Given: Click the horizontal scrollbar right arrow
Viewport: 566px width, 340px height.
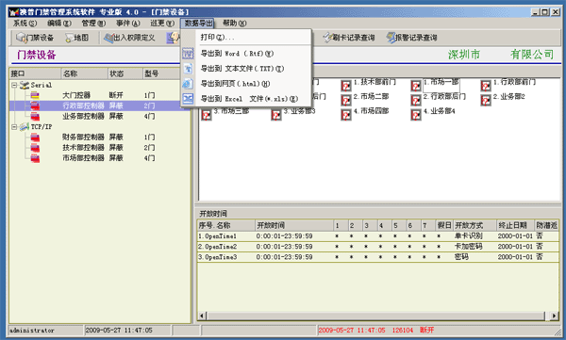Looking at the screenshot, I should (554, 316).
